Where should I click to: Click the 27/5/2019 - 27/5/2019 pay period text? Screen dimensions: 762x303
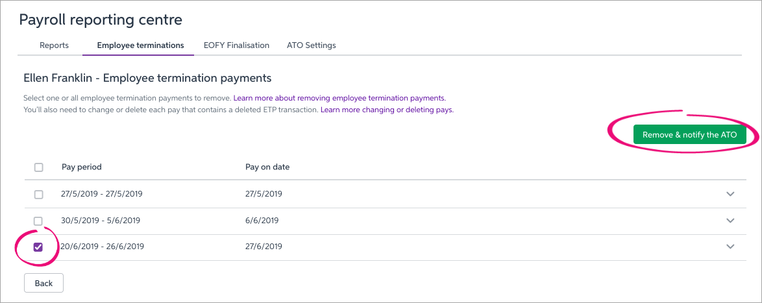(102, 194)
